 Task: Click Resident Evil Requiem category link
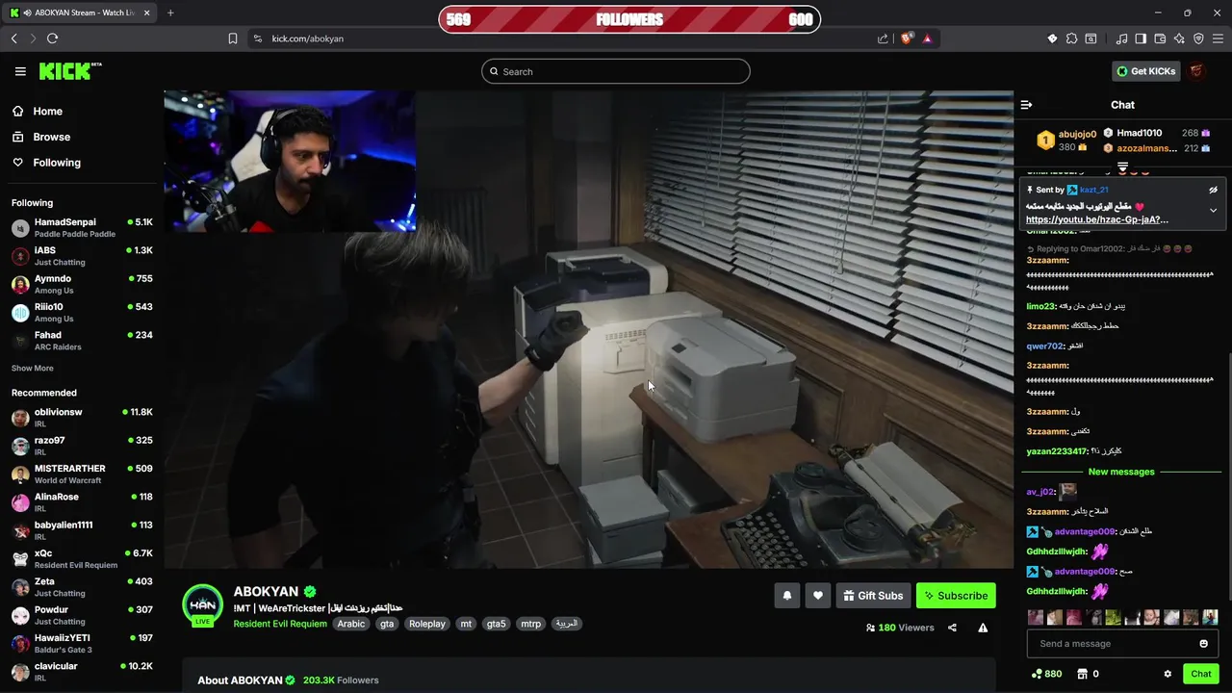pos(280,624)
